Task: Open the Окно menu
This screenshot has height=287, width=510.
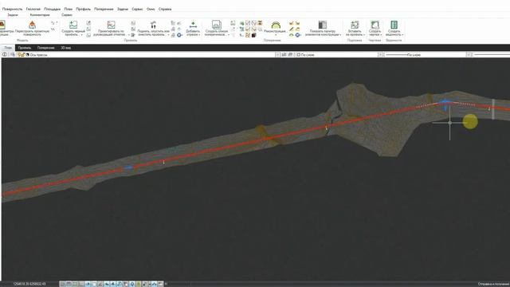Action: click(151, 9)
